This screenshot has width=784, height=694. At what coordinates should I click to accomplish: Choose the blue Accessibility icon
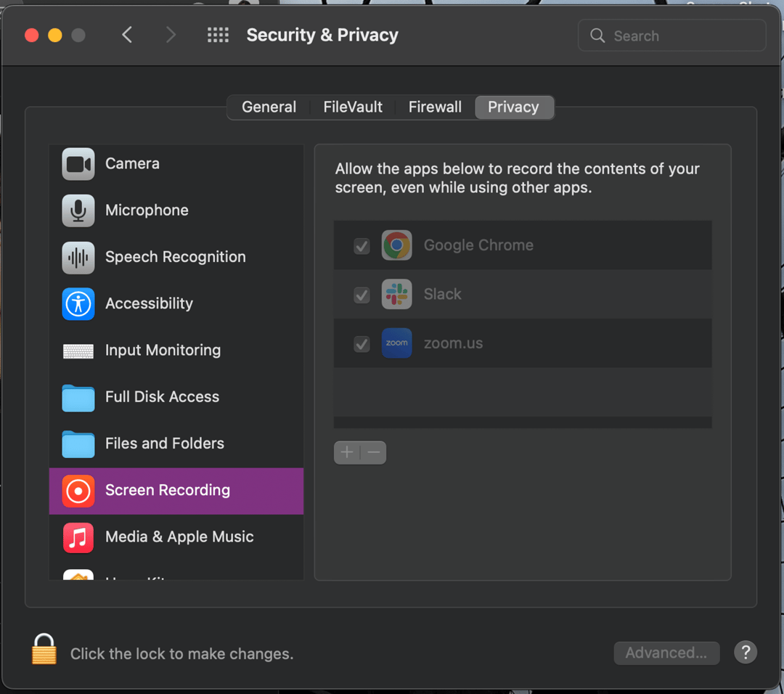coord(78,303)
